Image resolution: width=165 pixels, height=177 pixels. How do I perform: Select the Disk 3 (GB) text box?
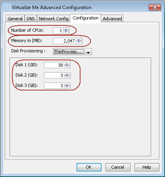point(54,86)
